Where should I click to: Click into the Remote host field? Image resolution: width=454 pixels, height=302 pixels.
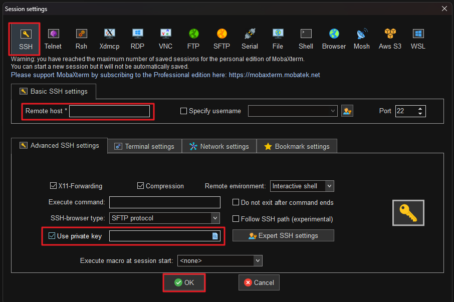tap(109, 111)
